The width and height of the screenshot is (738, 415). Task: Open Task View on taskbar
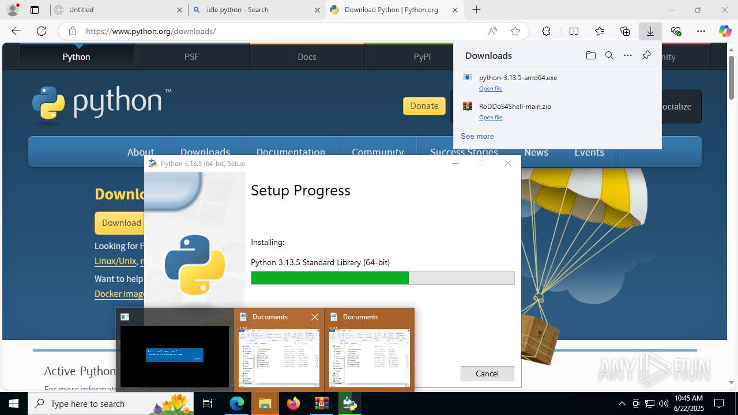(208, 403)
